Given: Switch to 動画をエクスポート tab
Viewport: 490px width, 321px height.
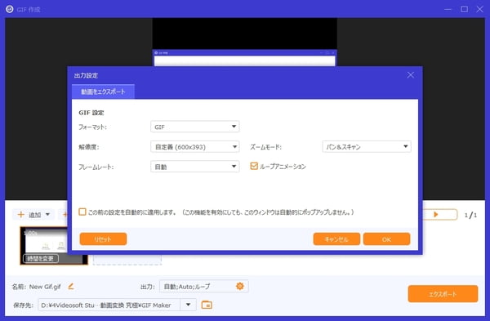Looking at the screenshot, I should (x=103, y=91).
